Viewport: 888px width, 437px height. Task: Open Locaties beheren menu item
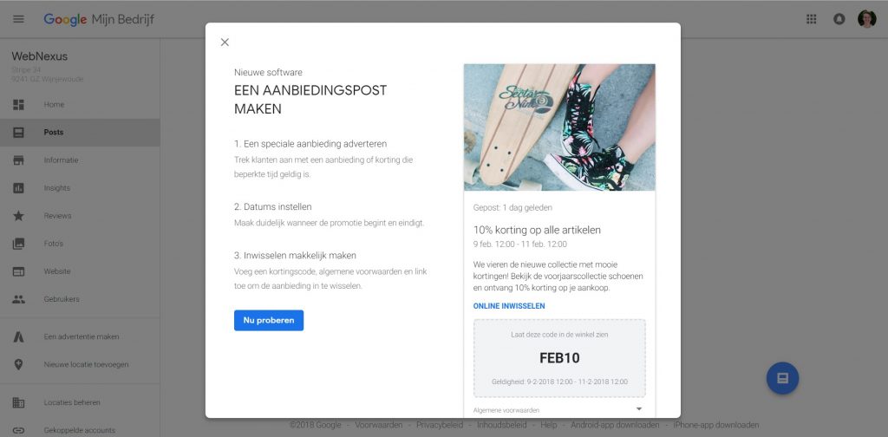(80, 402)
